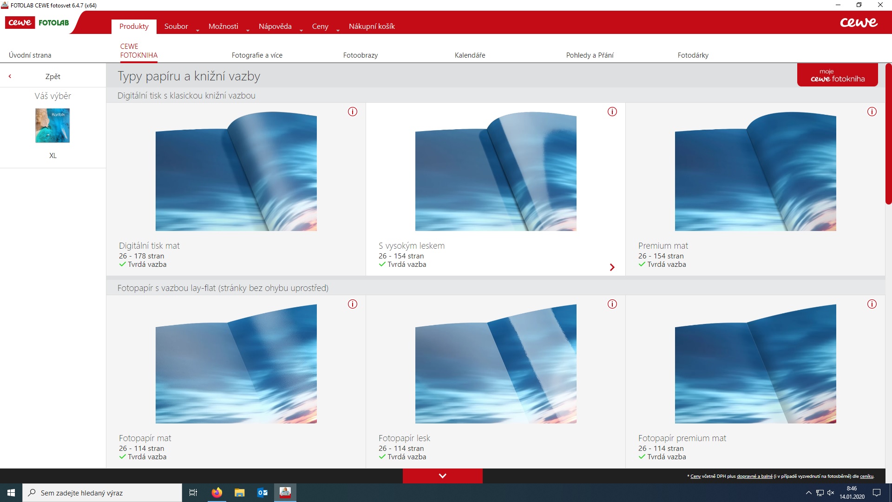This screenshot has height=502, width=892.
Task: Open info for S vysokým leskem
Action: coord(612,112)
